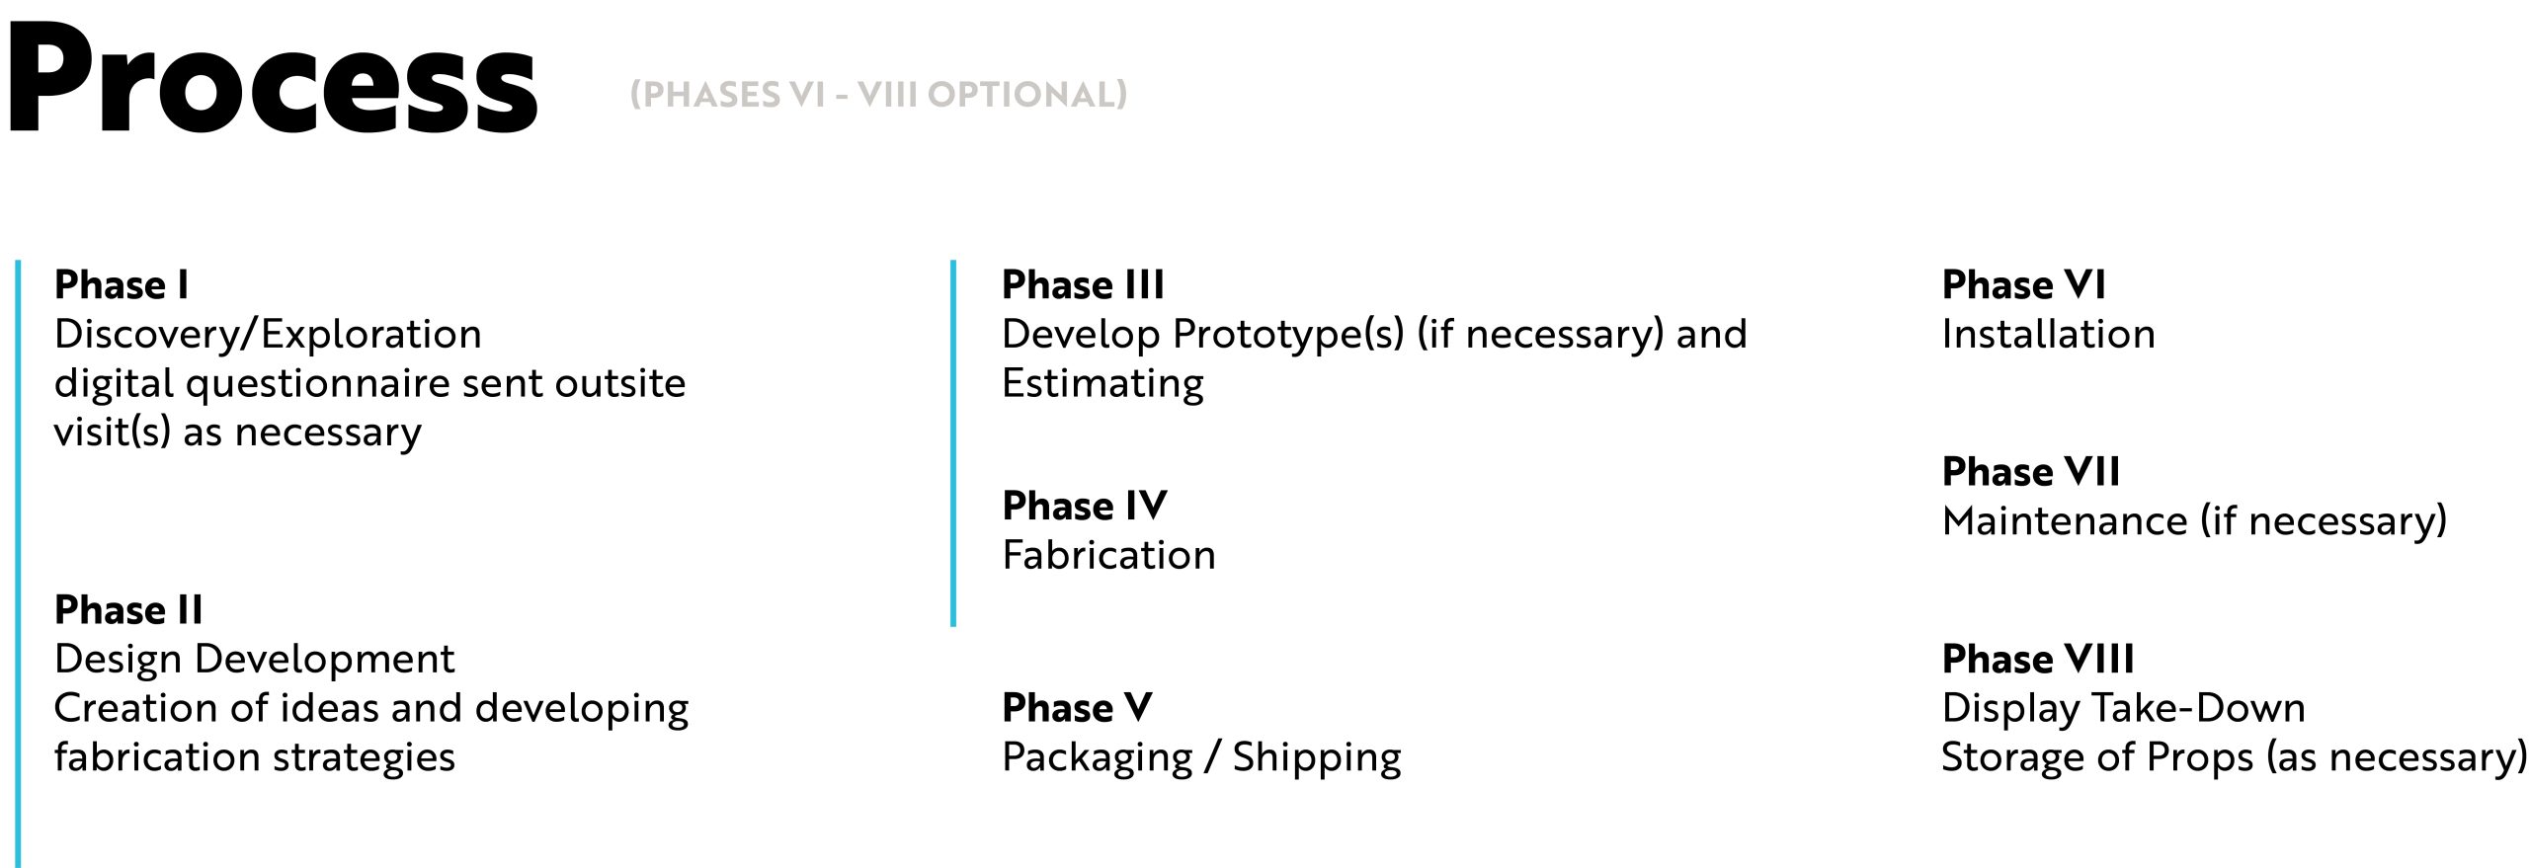Click the "Phase VIII" heading
2529x868 pixels.
click(2037, 660)
